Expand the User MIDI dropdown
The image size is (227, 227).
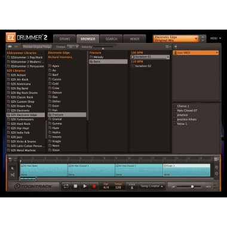196,53
